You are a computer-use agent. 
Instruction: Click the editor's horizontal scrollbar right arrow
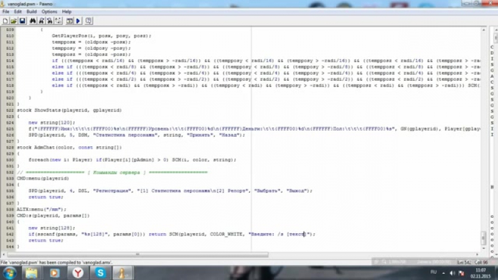(477, 254)
